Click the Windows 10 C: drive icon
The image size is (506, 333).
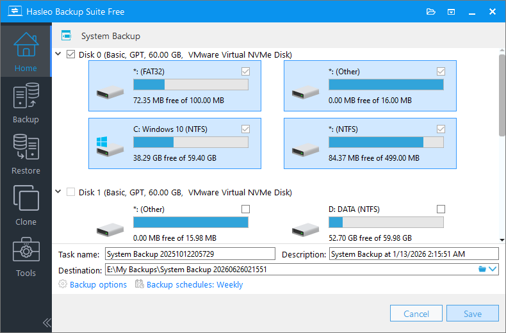click(x=110, y=147)
